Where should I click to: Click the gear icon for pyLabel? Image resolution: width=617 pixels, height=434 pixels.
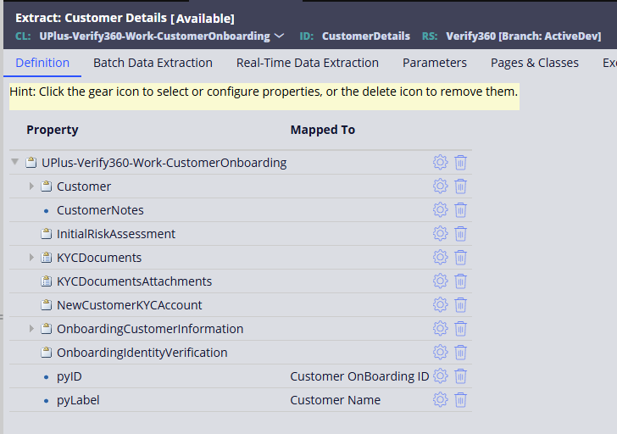(x=441, y=400)
